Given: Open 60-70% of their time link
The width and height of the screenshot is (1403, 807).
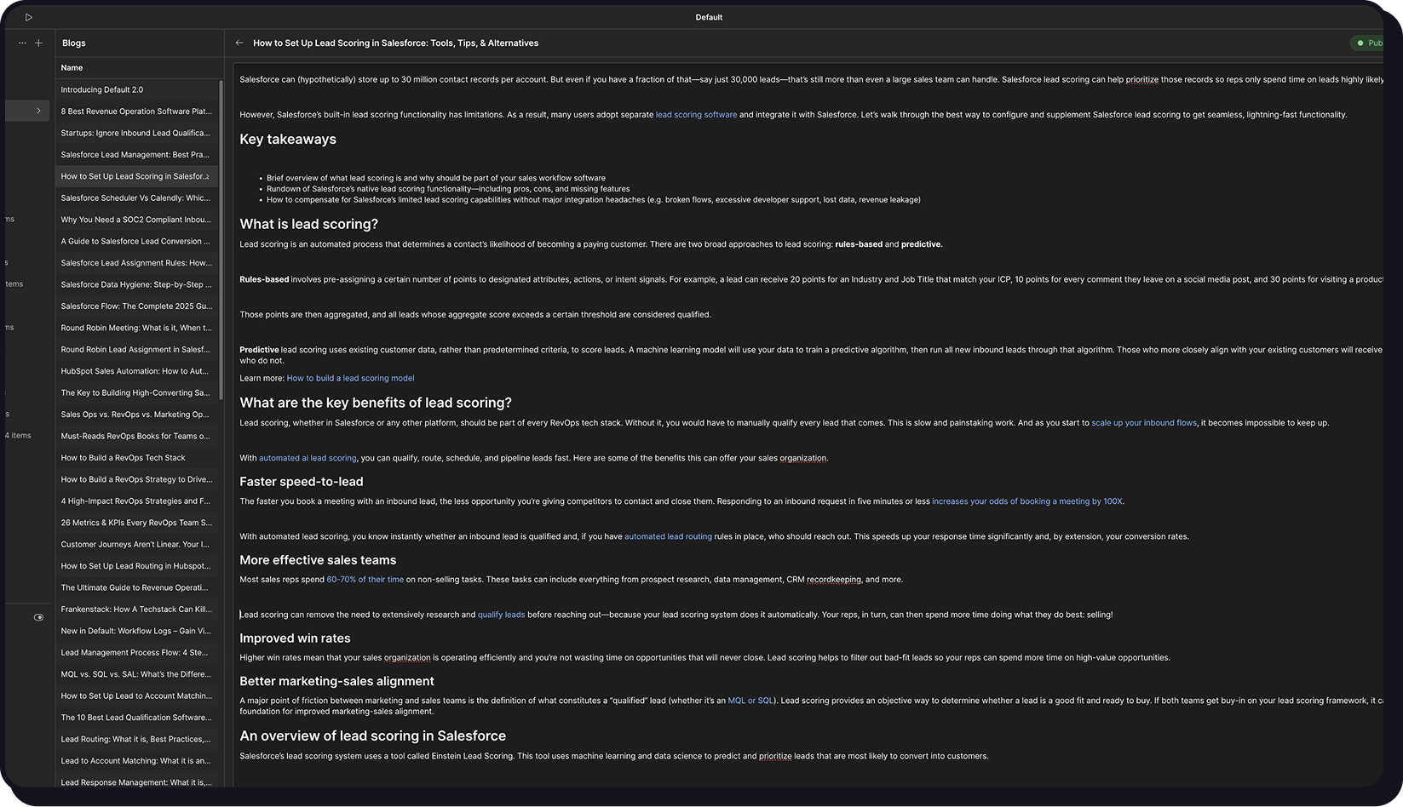Looking at the screenshot, I should [x=365, y=580].
